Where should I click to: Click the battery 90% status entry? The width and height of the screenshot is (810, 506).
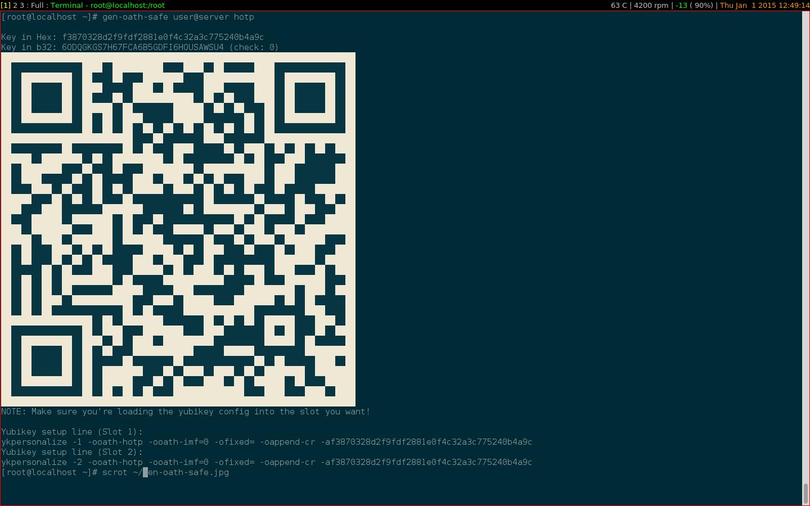tap(694, 5)
